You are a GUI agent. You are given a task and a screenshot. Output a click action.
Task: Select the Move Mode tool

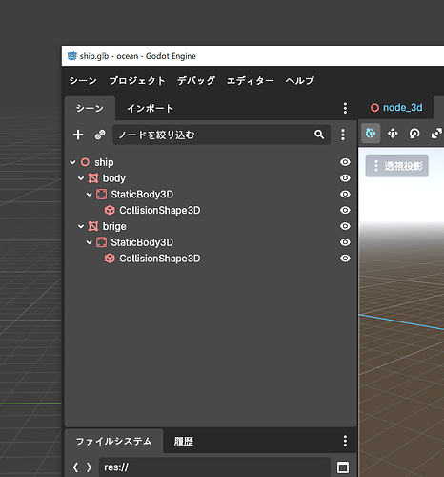393,134
